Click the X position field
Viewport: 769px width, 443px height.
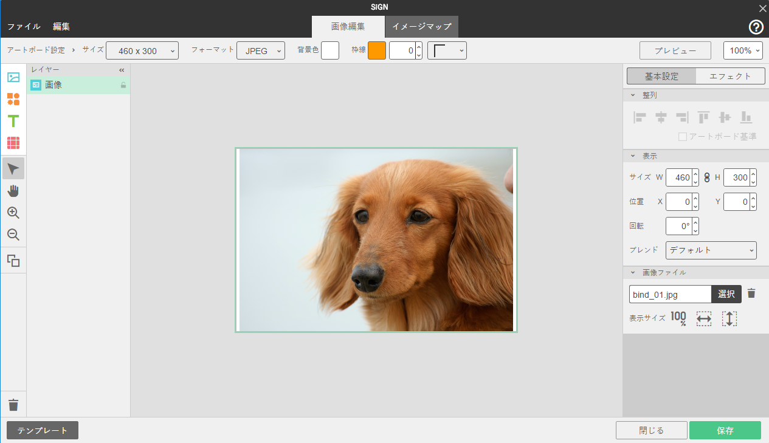click(678, 202)
